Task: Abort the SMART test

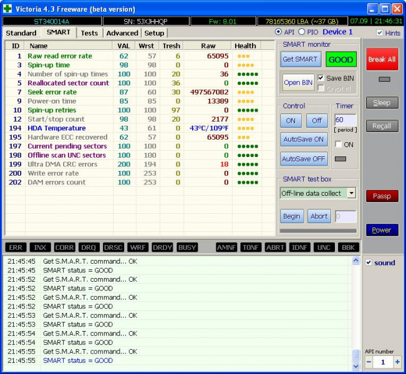Action: pos(319,216)
